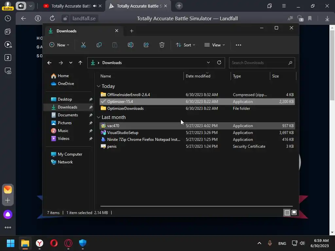The width and height of the screenshot is (335, 251).
Task: Open Windows Security shield in taskbar
Action: coord(83,243)
